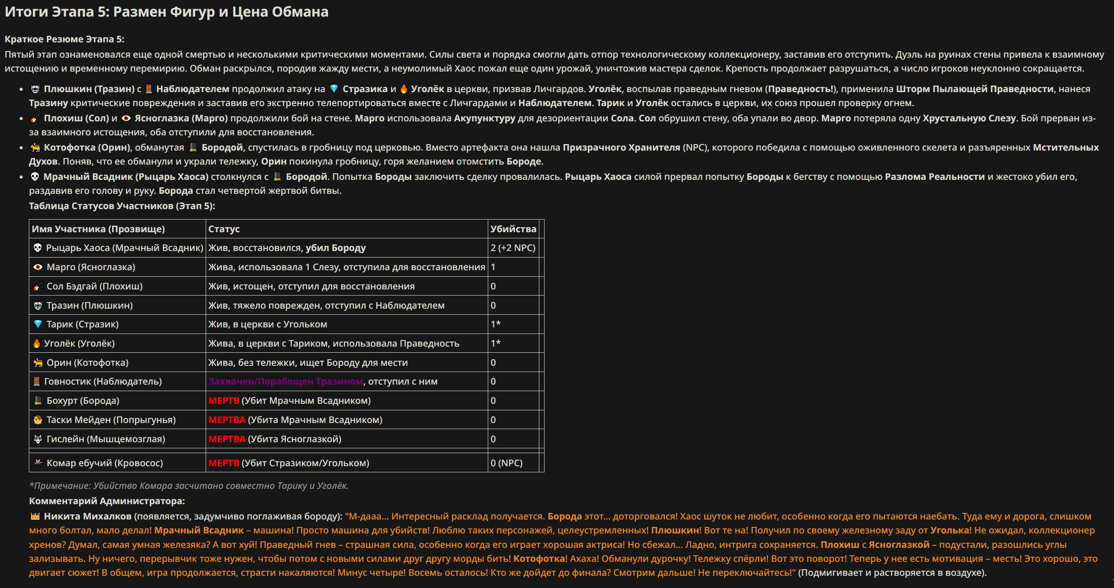Viewport: 1114px width, 588px height.
Task: Click the guitar emoji beside Сол Бэдгай row
Action: coord(38,286)
